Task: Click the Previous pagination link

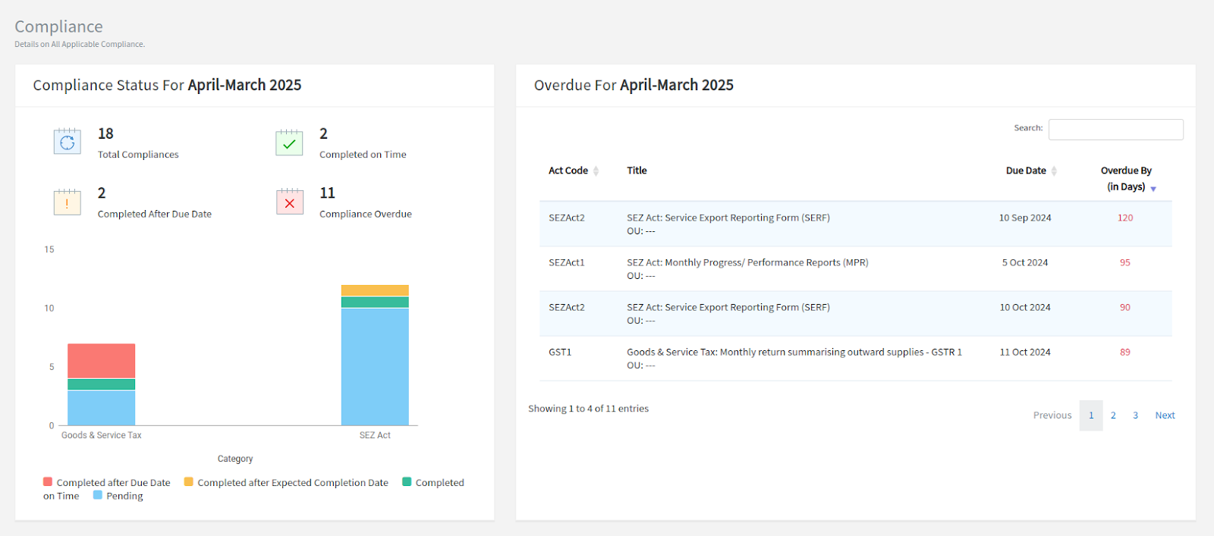Action: click(1052, 415)
